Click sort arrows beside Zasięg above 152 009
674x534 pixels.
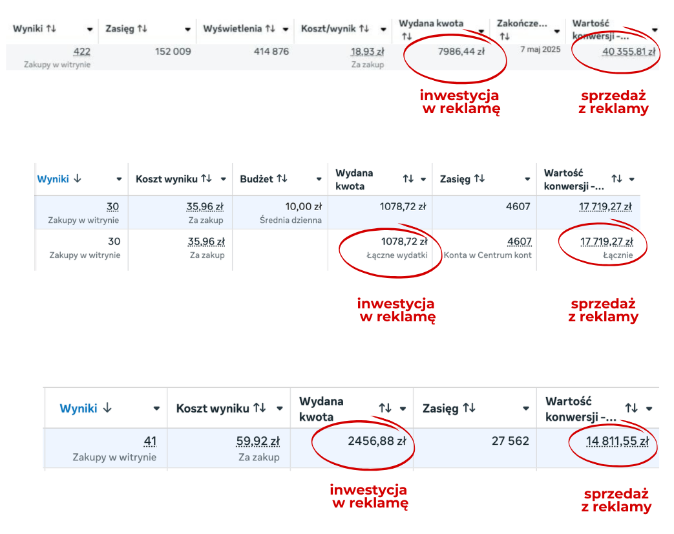[142, 29]
